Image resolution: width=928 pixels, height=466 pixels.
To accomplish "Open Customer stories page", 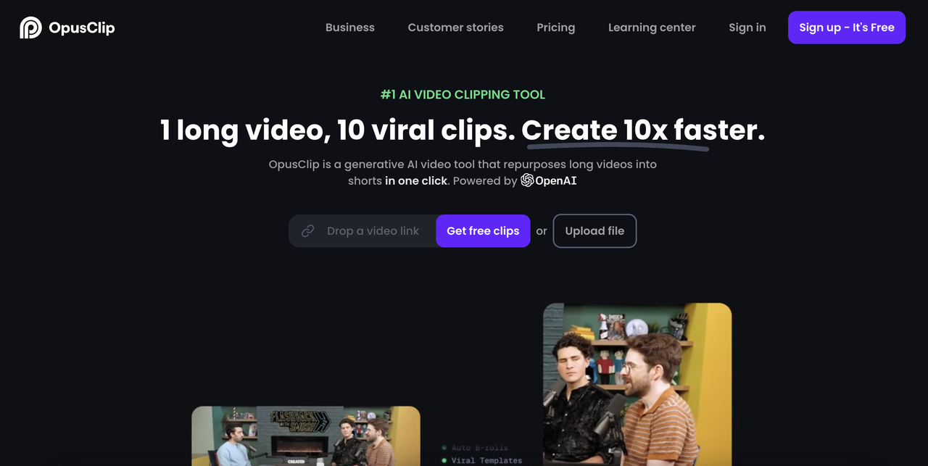I will [455, 28].
